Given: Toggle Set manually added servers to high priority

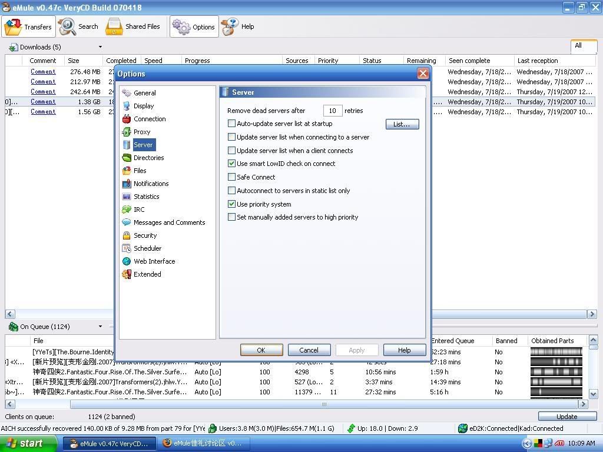Looking at the screenshot, I should [231, 217].
